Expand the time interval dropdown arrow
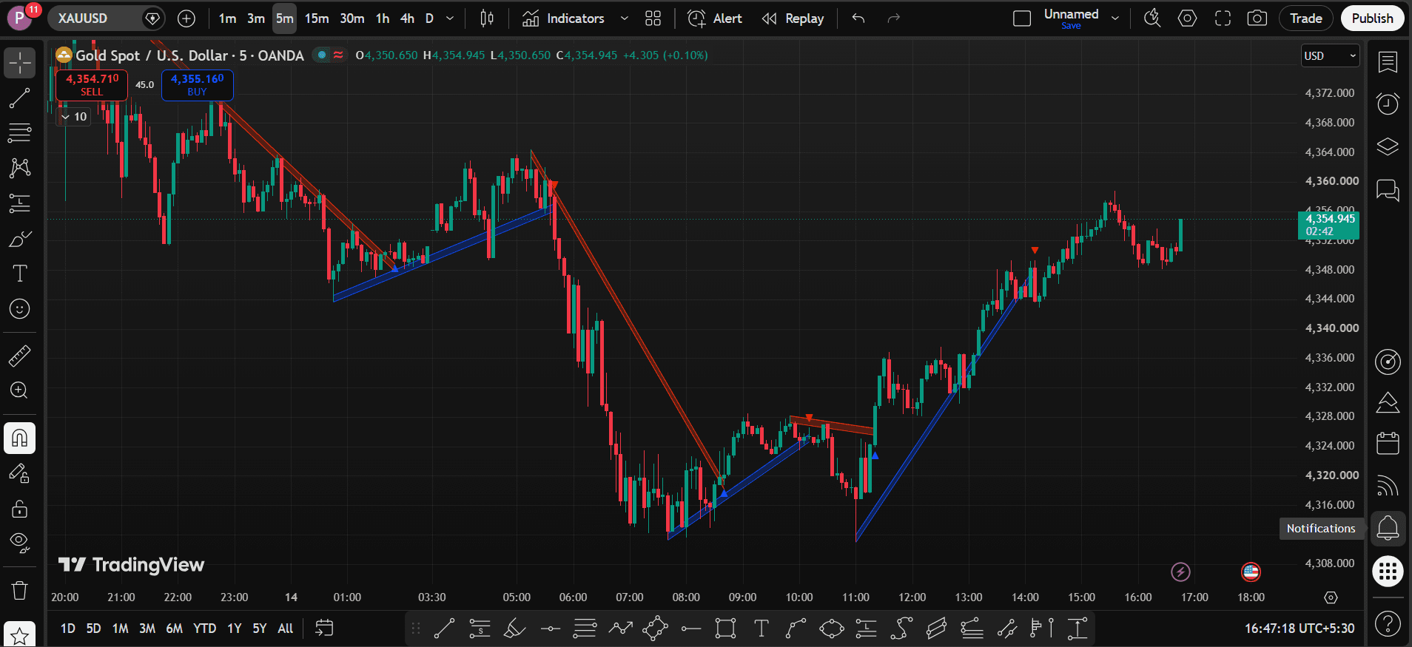This screenshot has height=647, width=1412. pos(450,18)
